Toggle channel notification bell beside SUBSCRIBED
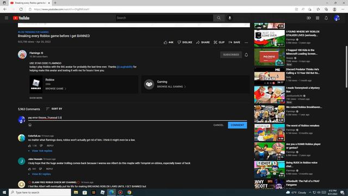 pos(246,54)
